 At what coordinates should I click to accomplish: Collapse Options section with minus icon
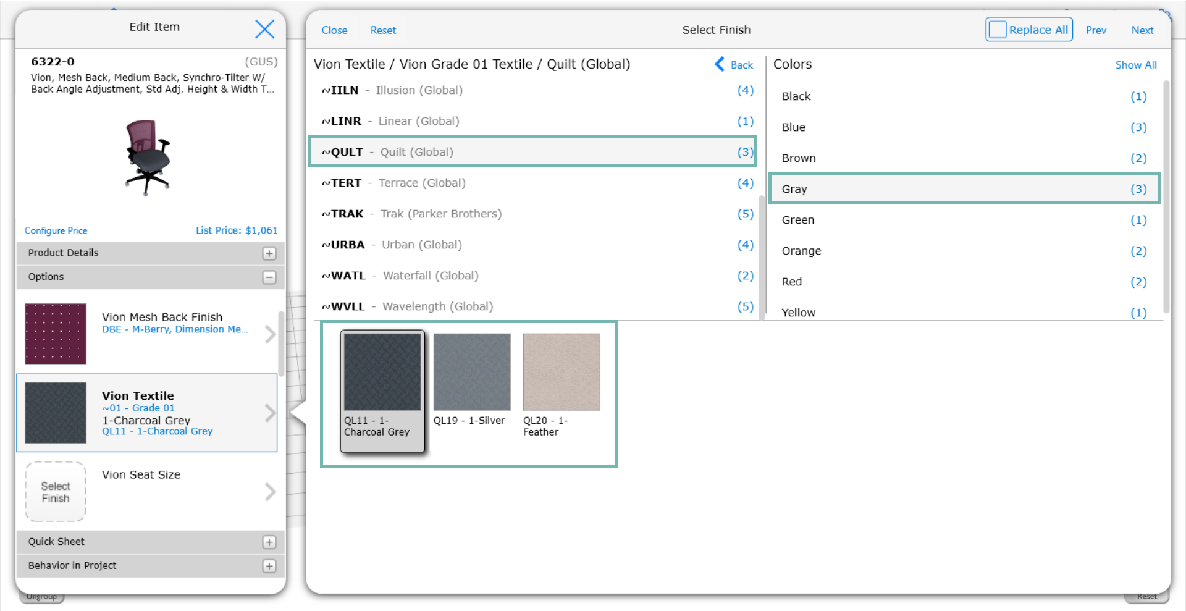pyautogui.click(x=269, y=277)
